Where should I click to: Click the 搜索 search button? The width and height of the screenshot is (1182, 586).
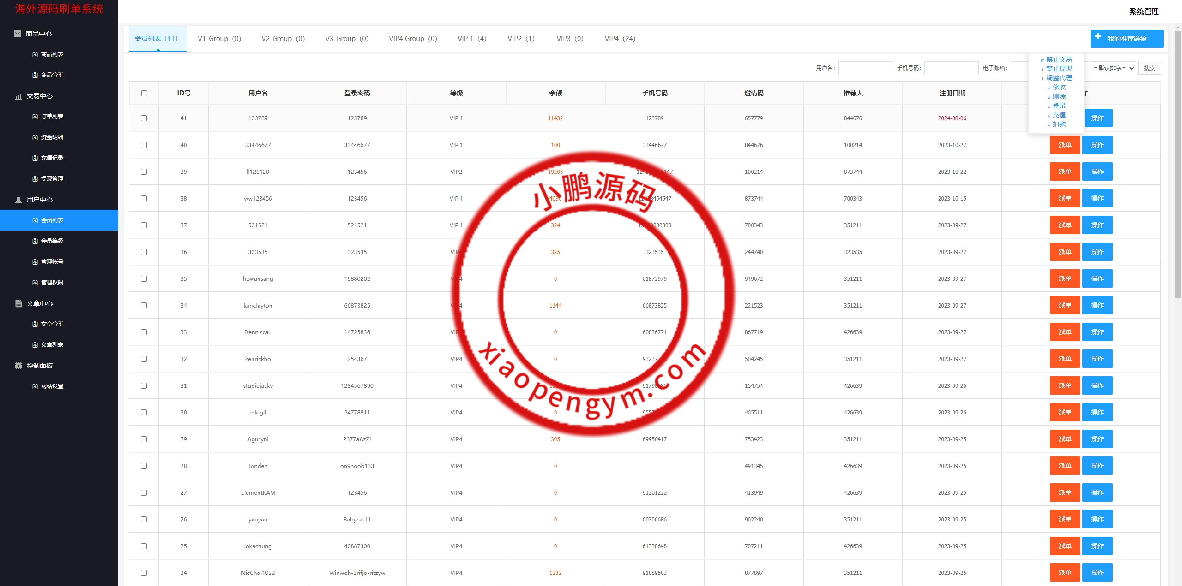click(1149, 68)
